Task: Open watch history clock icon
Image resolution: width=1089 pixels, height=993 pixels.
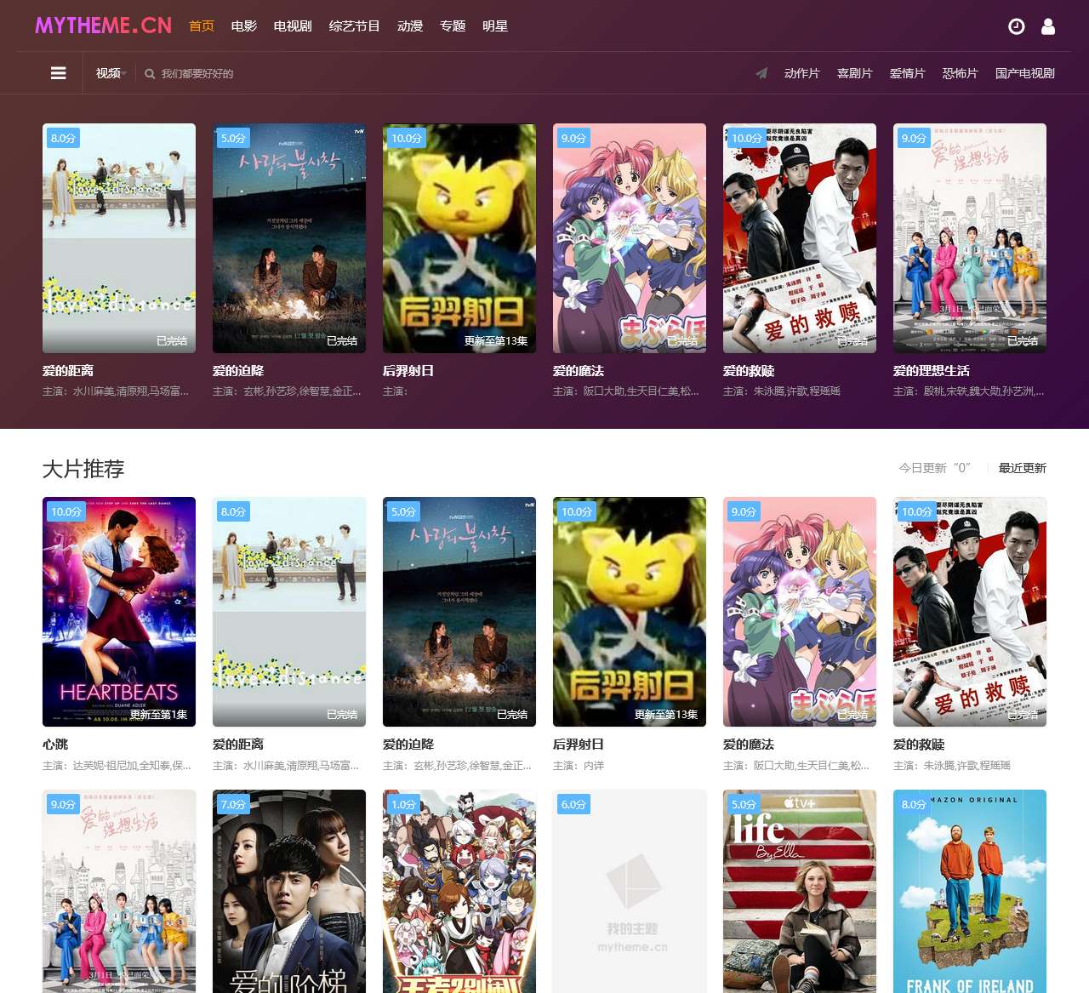Action: point(1017,26)
